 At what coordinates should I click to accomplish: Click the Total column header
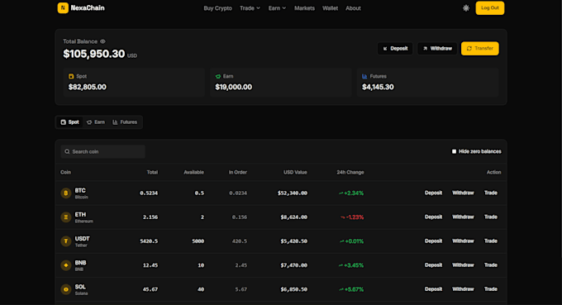[152, 173]
